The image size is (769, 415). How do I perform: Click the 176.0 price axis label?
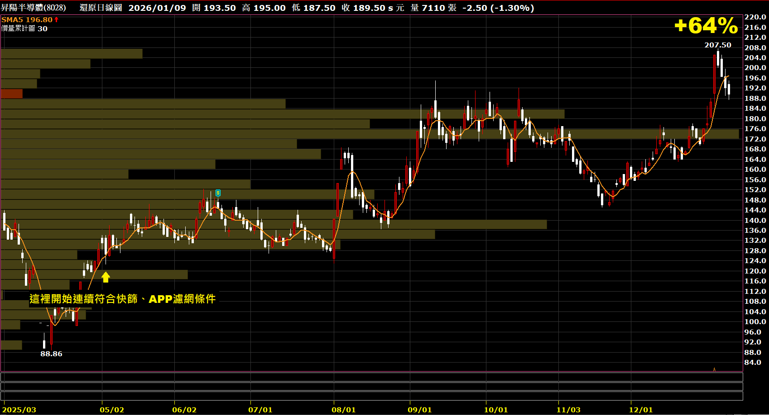755,129
